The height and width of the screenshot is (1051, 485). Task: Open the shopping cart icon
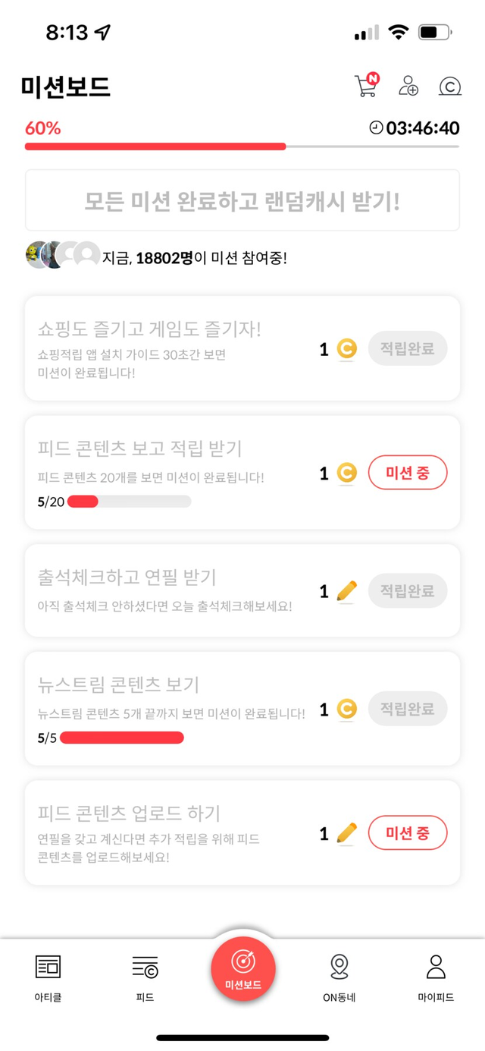(366, 86)
